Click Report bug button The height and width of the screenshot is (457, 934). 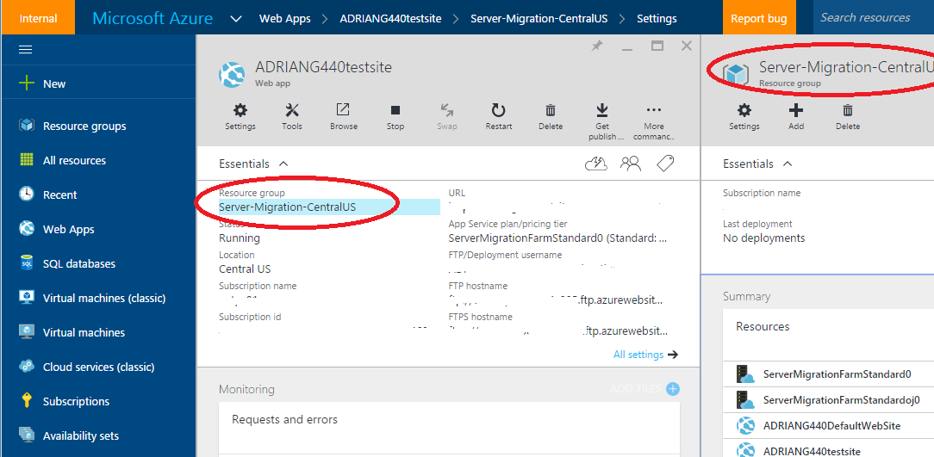[x=759, y=18]
